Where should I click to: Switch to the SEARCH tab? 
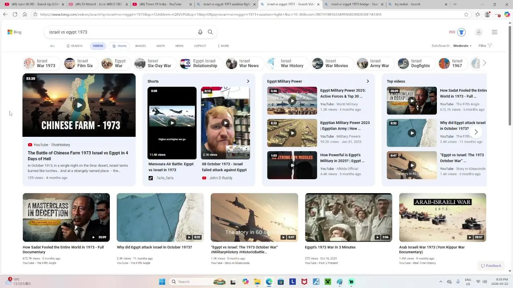point(74,46)
